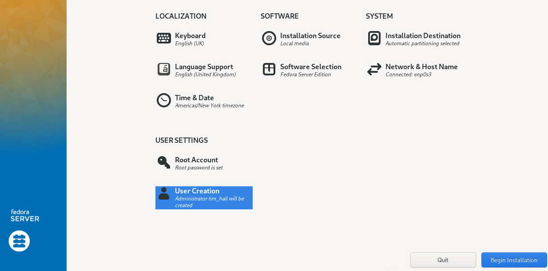Open the "Time & Date" title
This screenshot has width=548, height=271.
point(195,98)
